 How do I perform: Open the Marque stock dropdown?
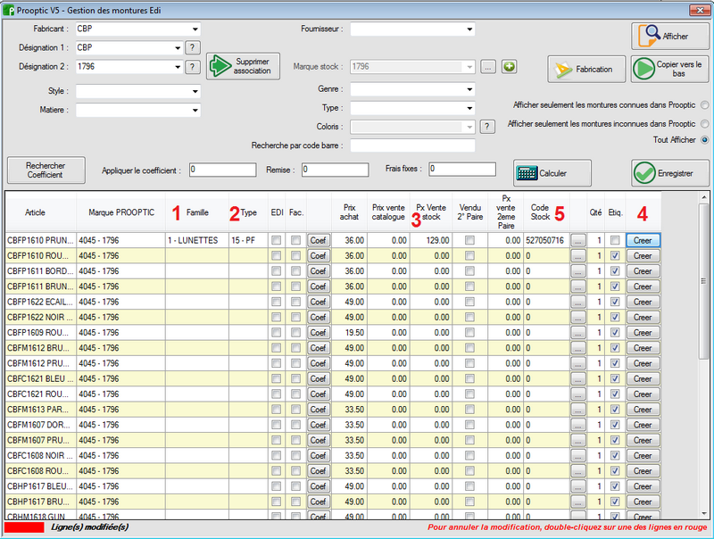pyautogui.click(x=469, y=67)
